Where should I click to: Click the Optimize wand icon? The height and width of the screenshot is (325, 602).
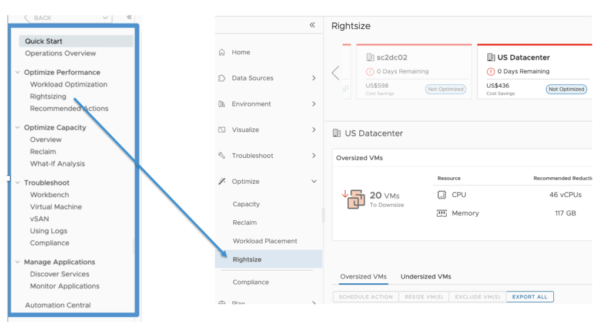(x=222, y=182)
